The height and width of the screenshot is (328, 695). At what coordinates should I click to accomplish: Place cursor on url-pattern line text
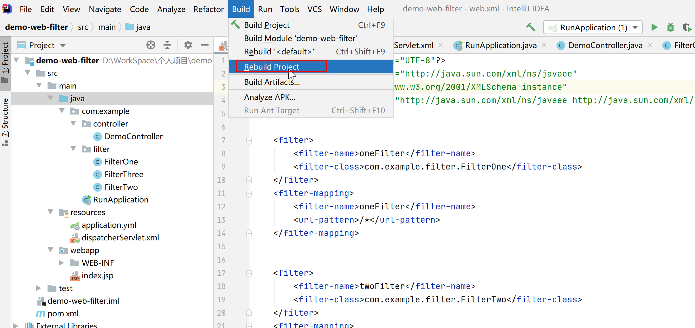click(367, 220)
